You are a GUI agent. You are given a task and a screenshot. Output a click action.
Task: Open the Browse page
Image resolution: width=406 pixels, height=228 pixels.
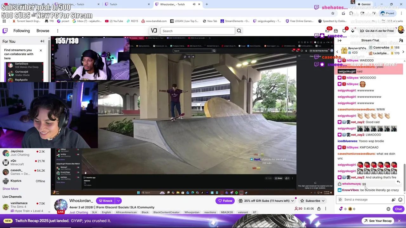43,31
